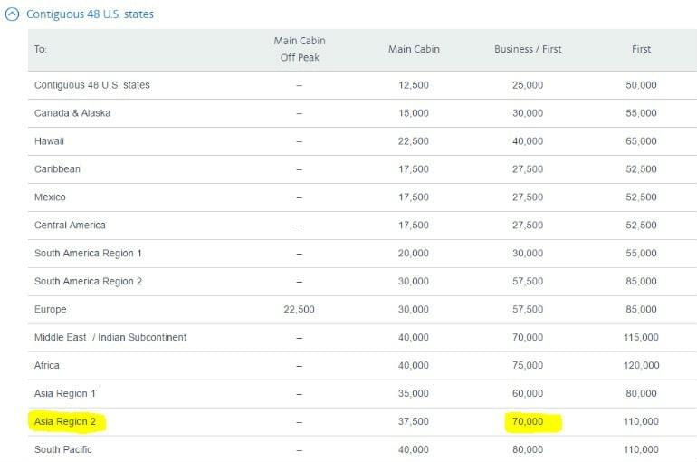The width and height of the screenshot is (697, 462).
Task: Click Canada & Alaska Main Cabin 15,000
Action: pyautogui.click(x=414, y=113)
